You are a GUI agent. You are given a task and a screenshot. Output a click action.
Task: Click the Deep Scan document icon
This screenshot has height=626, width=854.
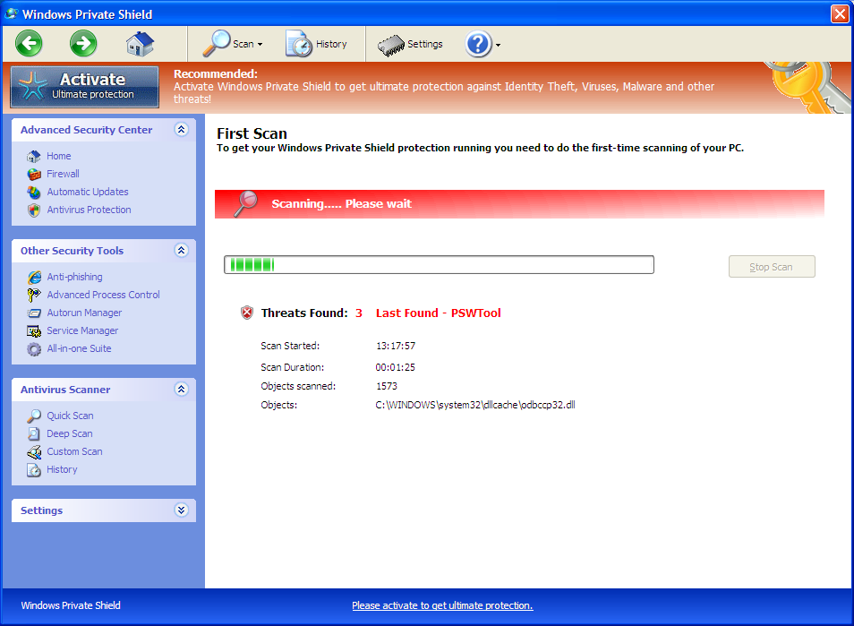[x=34, y=433]
